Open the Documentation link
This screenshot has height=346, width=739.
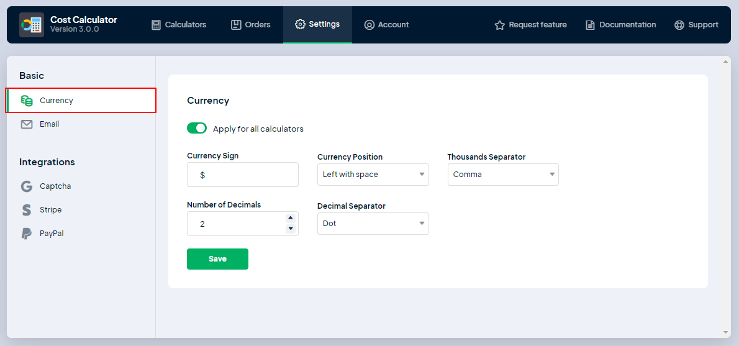coord(621,24)
